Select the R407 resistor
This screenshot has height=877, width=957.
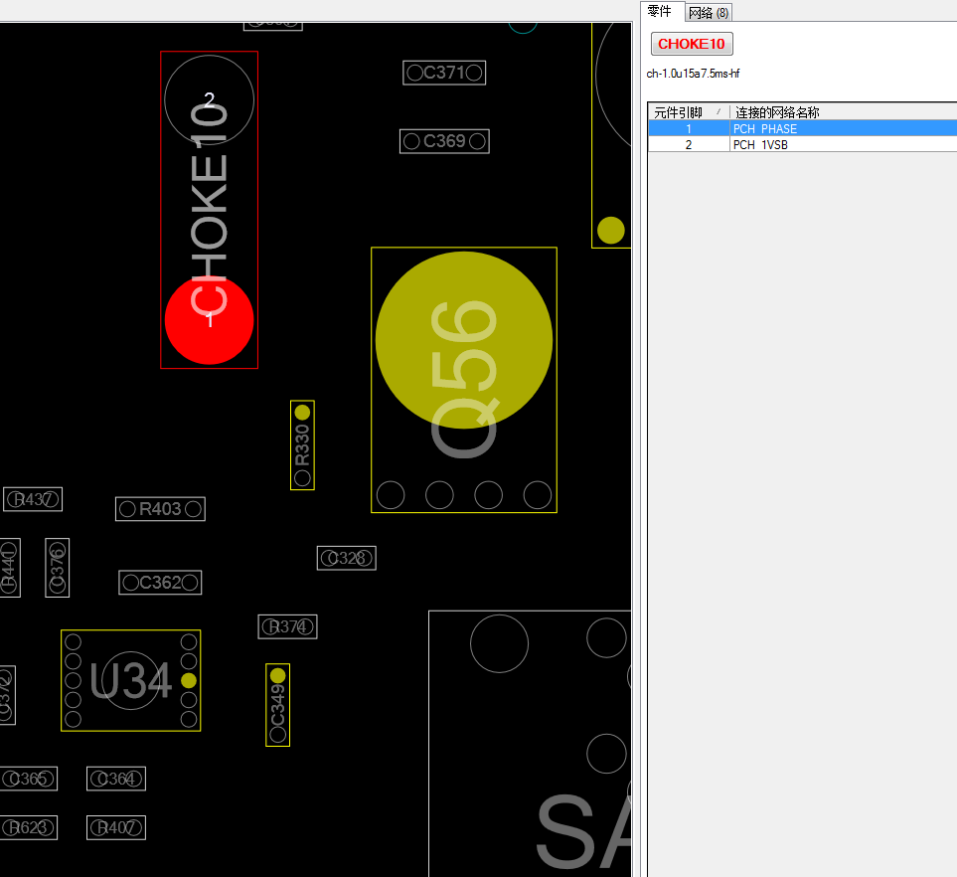116,827
